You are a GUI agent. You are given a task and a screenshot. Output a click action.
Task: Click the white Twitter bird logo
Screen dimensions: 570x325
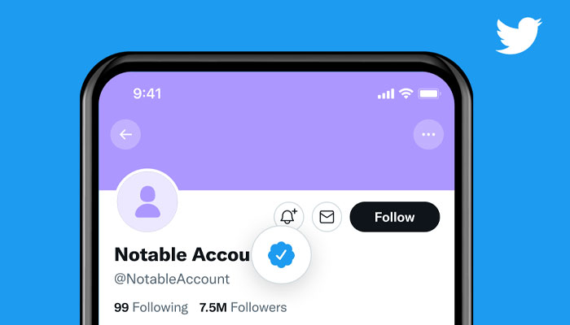click(519, 36)
